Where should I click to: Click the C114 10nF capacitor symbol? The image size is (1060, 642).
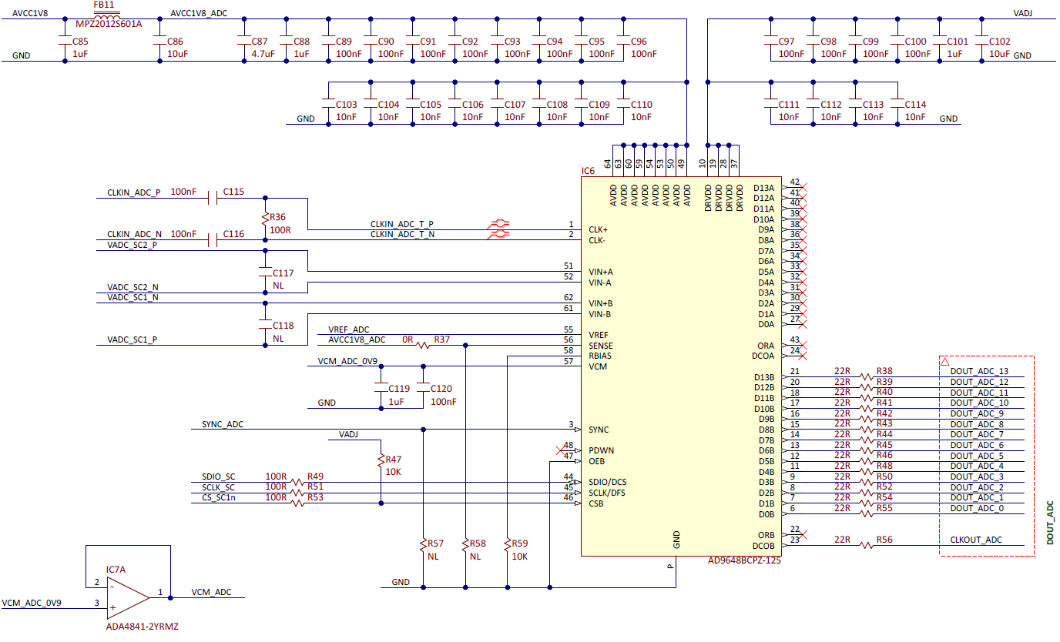point(896,102)
